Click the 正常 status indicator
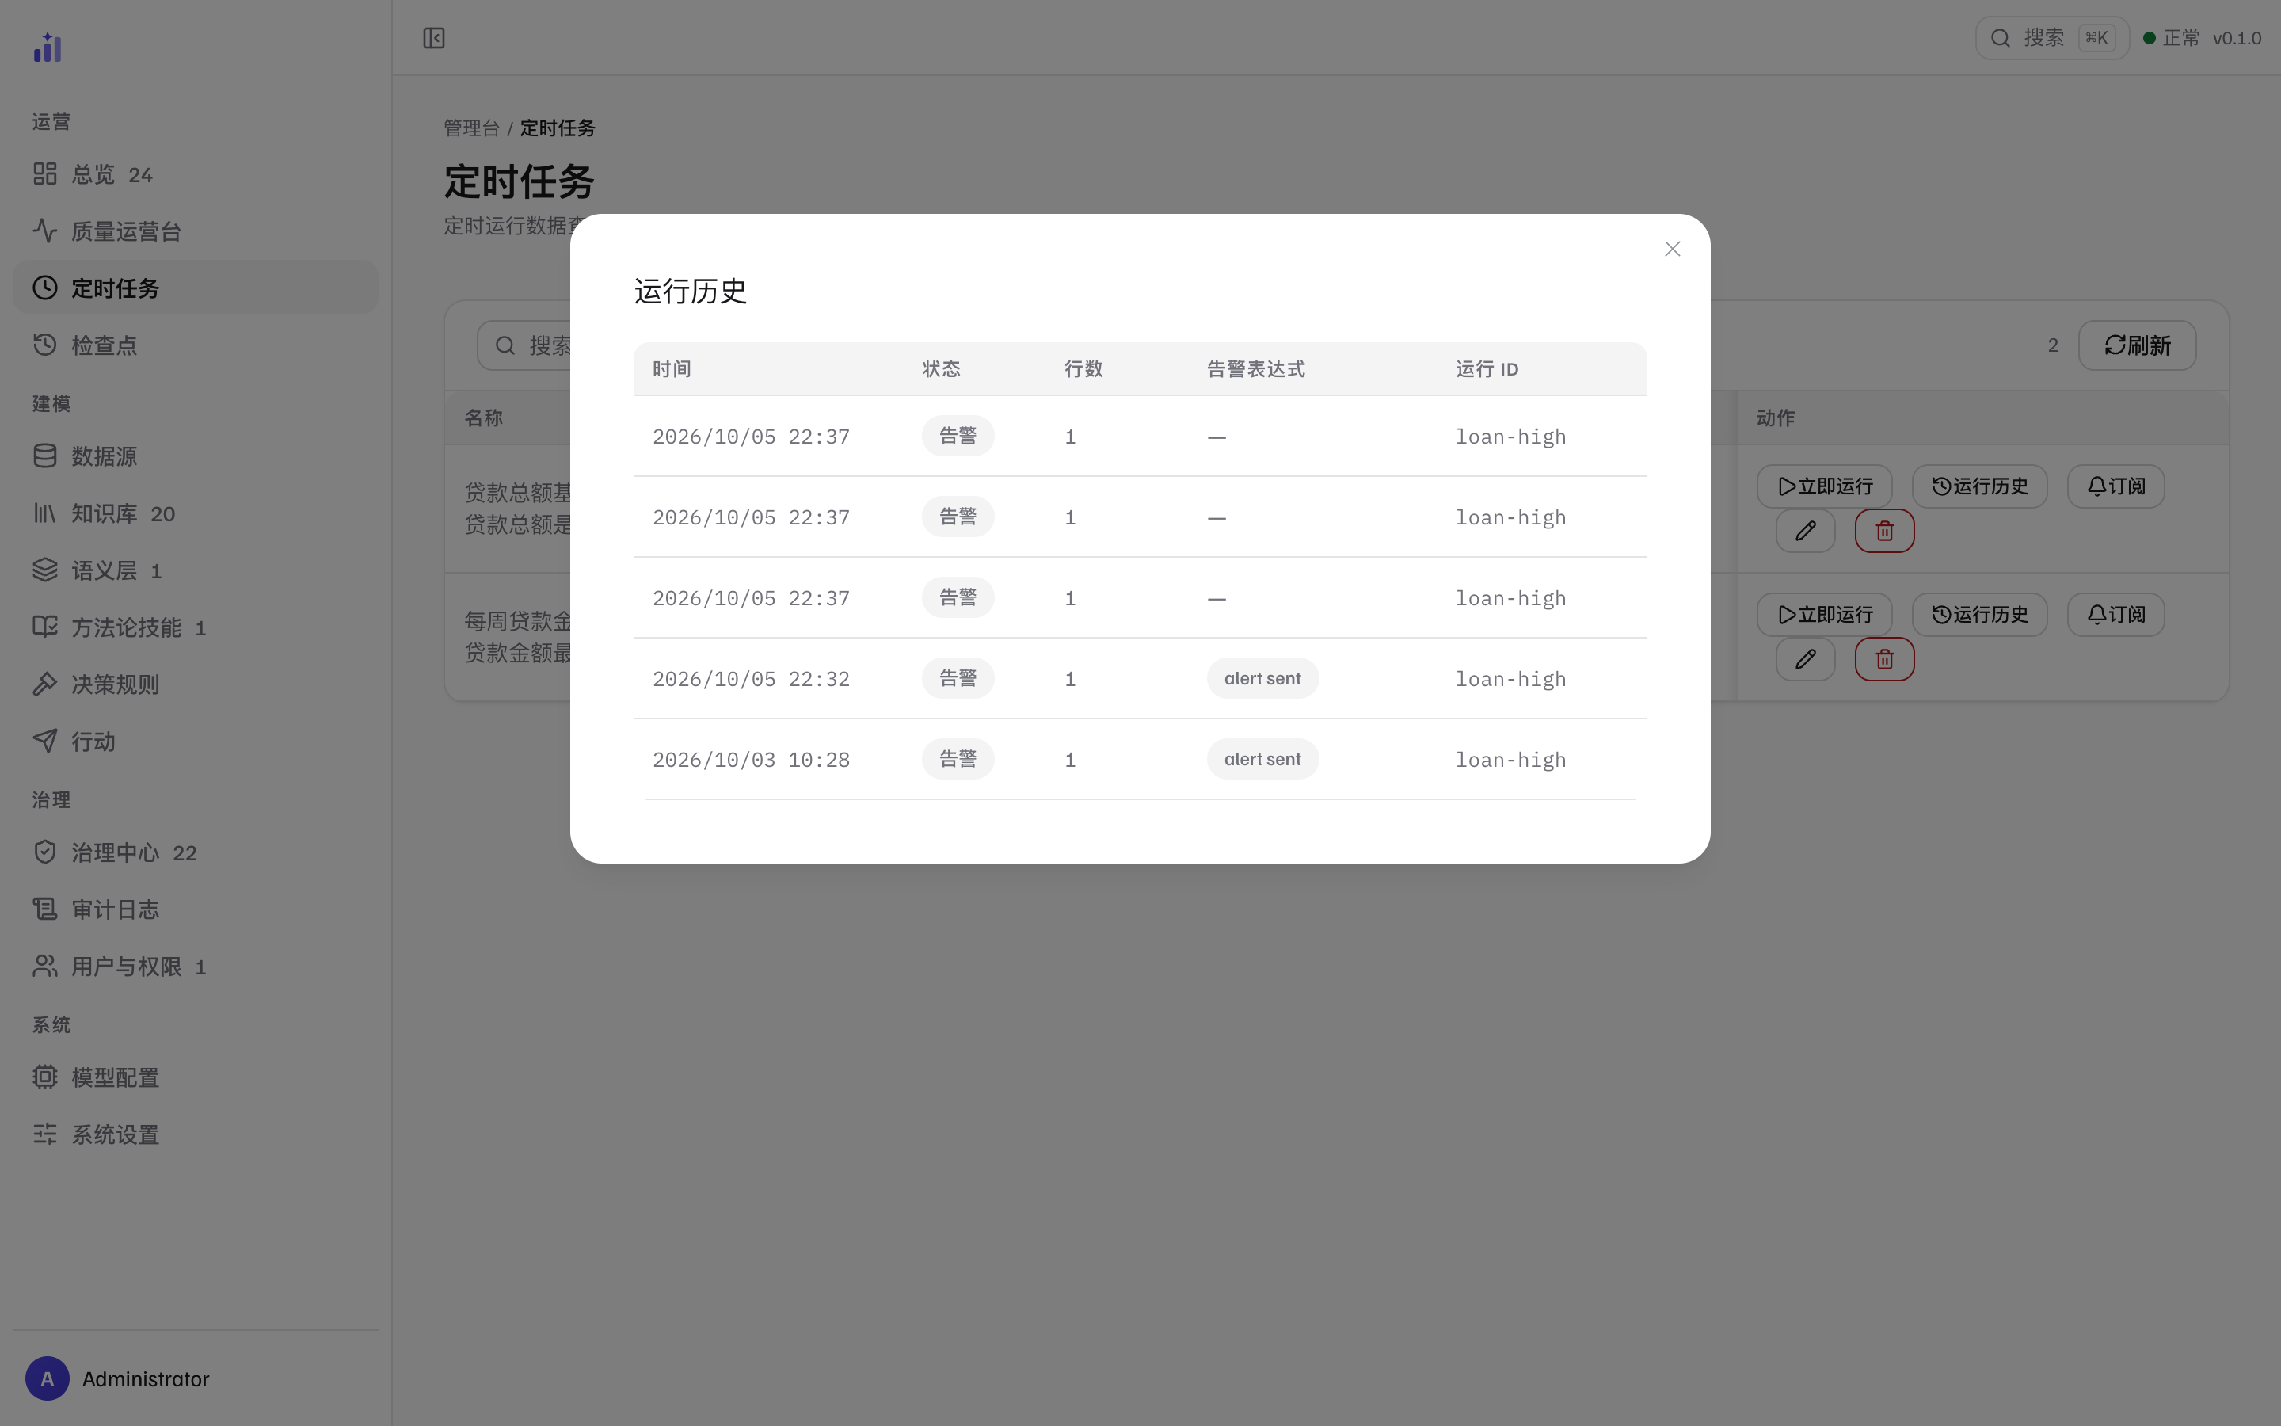This screenshot has width=2281, height=1426. pyautogui.click(x=2171, y=38)
